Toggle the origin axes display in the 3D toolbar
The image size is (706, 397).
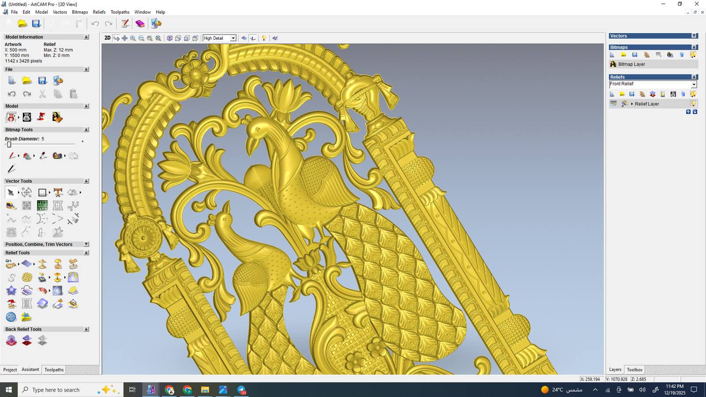[253, 38]
